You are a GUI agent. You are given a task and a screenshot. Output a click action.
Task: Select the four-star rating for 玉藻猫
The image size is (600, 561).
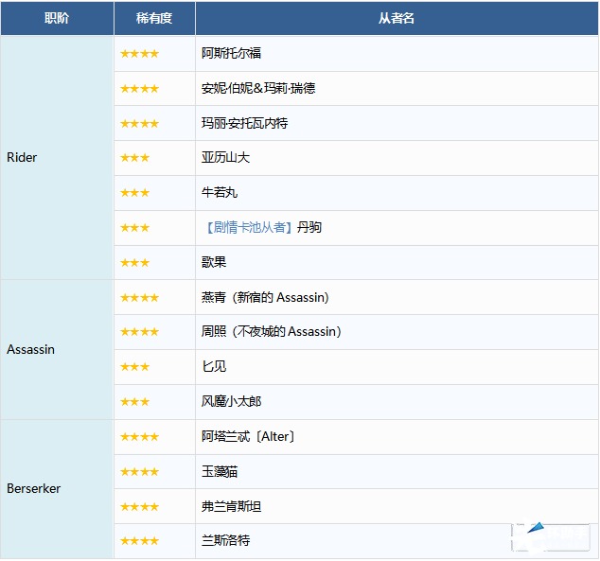coord(139,472)
